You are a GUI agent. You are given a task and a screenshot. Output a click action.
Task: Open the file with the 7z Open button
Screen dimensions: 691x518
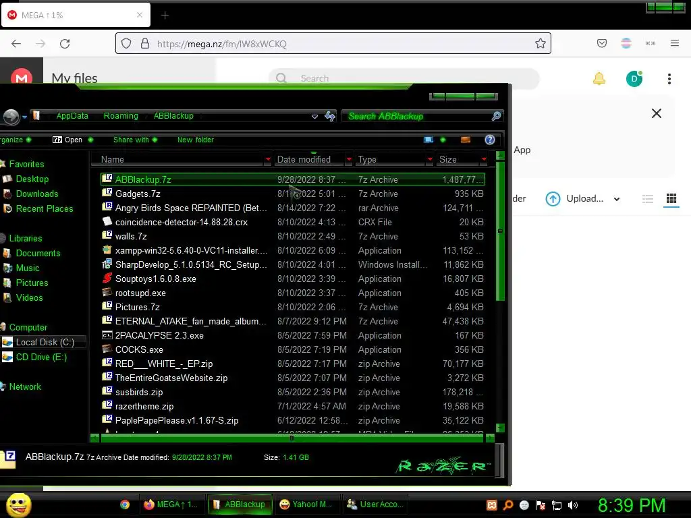67,140
